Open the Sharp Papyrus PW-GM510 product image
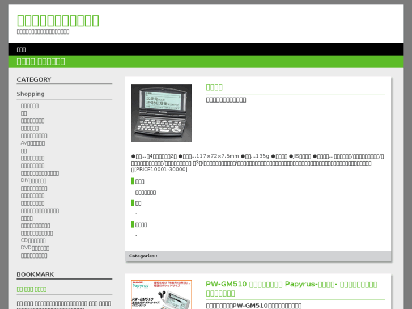 (x=162, y=294)
